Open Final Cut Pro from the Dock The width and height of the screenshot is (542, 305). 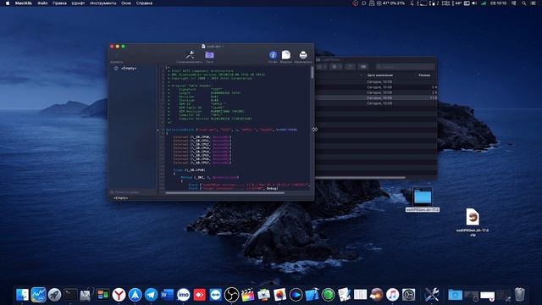point(247,295)
